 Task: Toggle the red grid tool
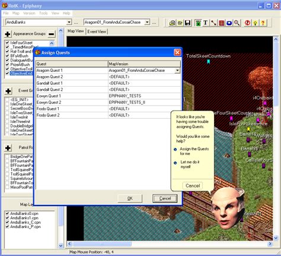click(x=221, y=23)
